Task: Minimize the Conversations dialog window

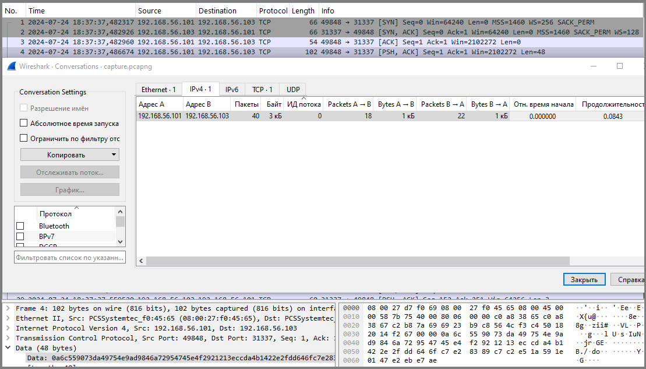Action: pos(594,66)
